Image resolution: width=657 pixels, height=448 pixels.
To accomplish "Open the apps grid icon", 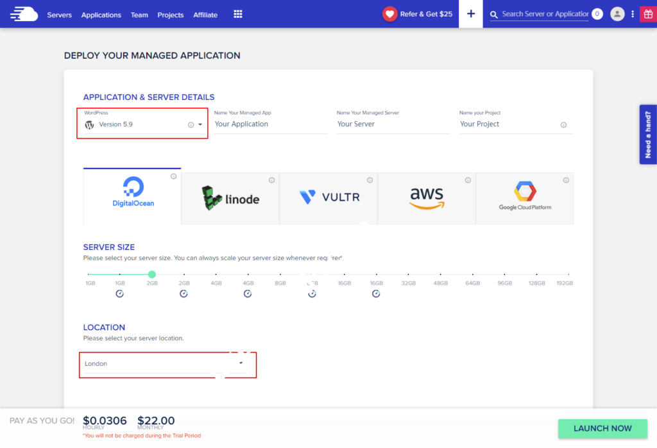I will pyautogui.click(x=238, y=14).
